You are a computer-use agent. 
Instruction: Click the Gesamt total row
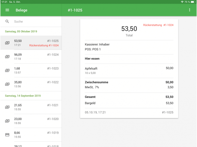[129, 97]
